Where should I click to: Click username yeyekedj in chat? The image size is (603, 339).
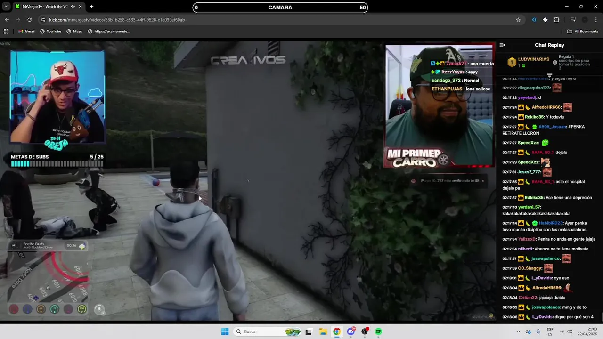[x=527, y=97]
